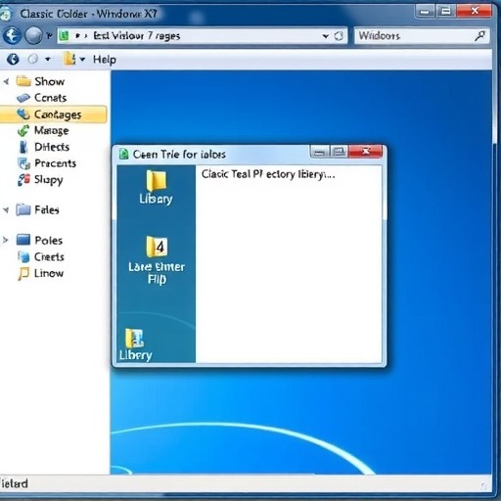The width and height of the screenshot is (501, 501).
Task: Click the green title icon of the inner dialog
Action: click(x=124, y=154)
